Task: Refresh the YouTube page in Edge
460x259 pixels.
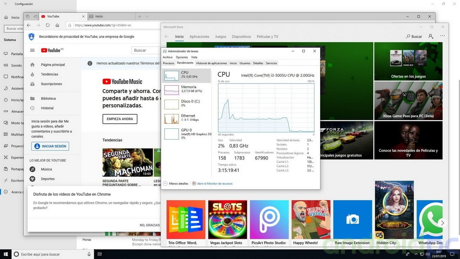Action: pyautogui.click(x=48, y=25)
